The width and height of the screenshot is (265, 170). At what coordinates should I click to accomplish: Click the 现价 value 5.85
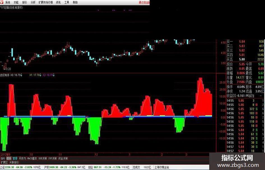242,64
